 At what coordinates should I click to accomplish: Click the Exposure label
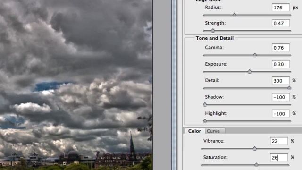[x=216, y=64]
